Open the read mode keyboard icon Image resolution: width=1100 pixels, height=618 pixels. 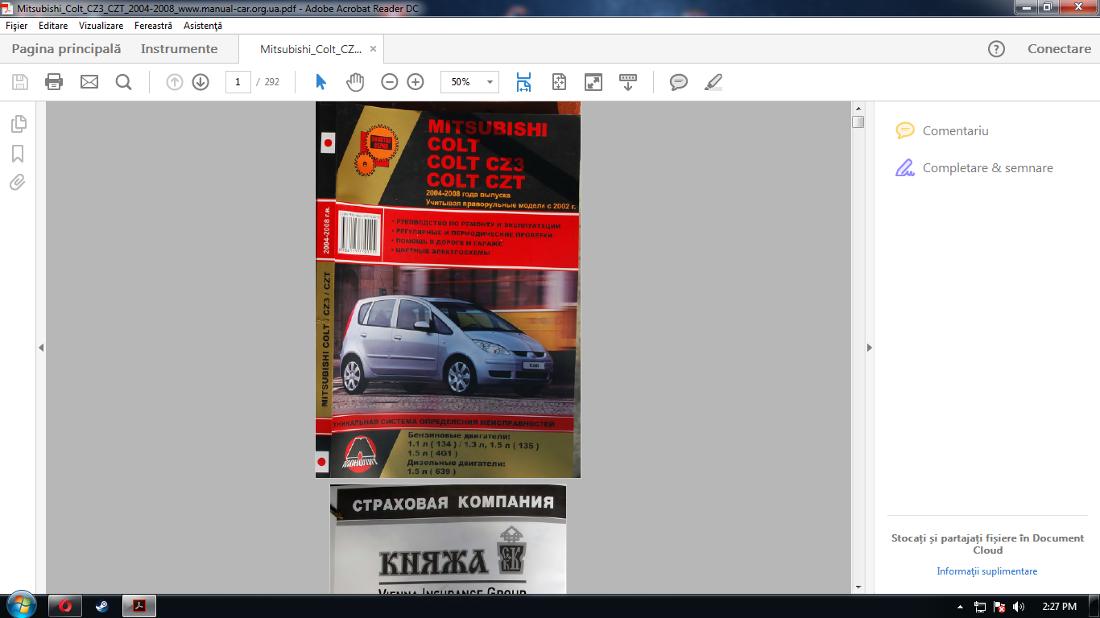click(x=628, y=82)
